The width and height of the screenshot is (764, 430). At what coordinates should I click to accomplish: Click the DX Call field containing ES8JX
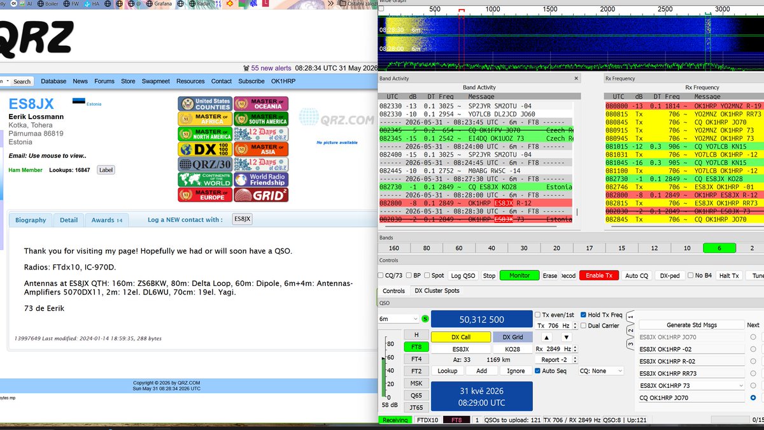click(460, 349)
